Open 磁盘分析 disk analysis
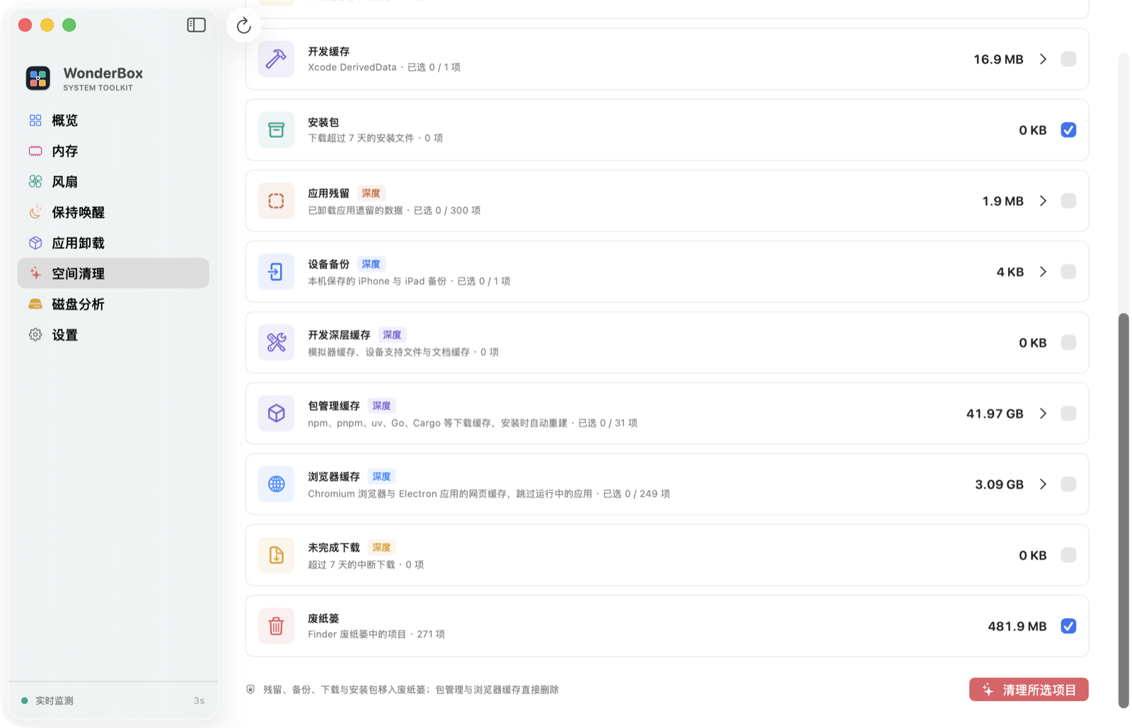This screenshot has height=728, width=1132. point(113,304)
